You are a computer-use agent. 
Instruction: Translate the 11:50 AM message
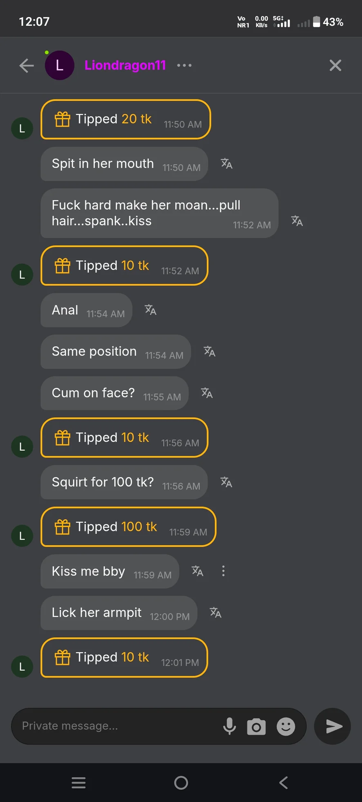click(x=226, y=164)
